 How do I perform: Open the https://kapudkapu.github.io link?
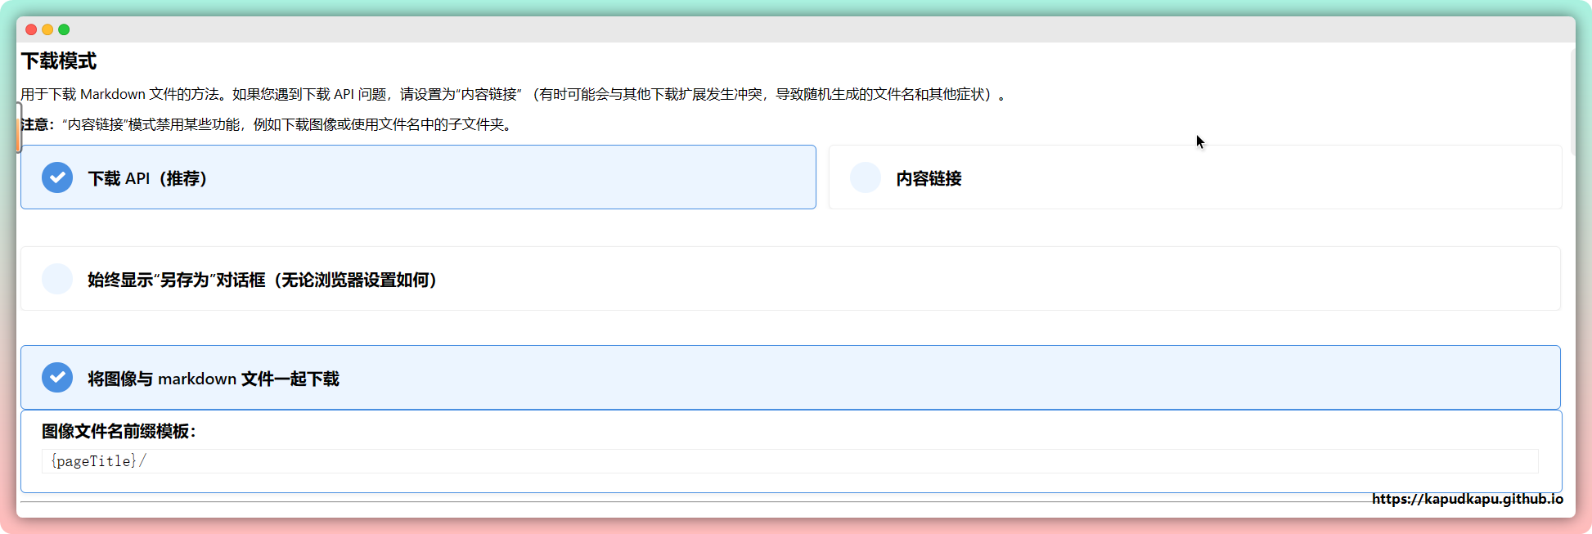point(1467,499)
